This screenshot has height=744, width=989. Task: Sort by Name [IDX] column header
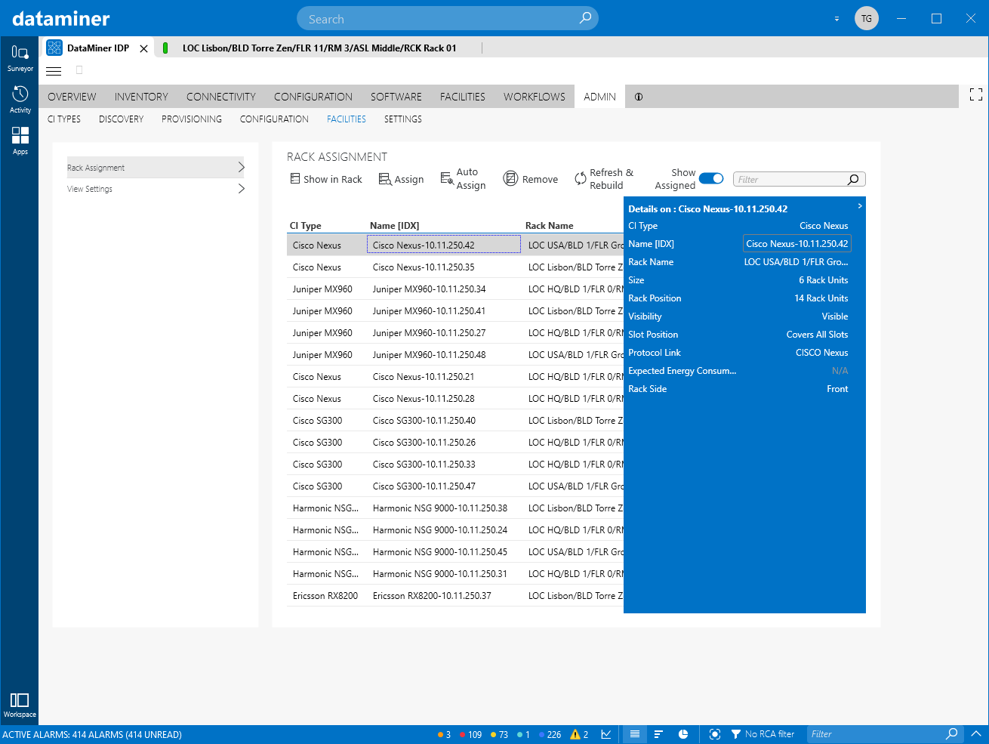[x=394, y=226]
